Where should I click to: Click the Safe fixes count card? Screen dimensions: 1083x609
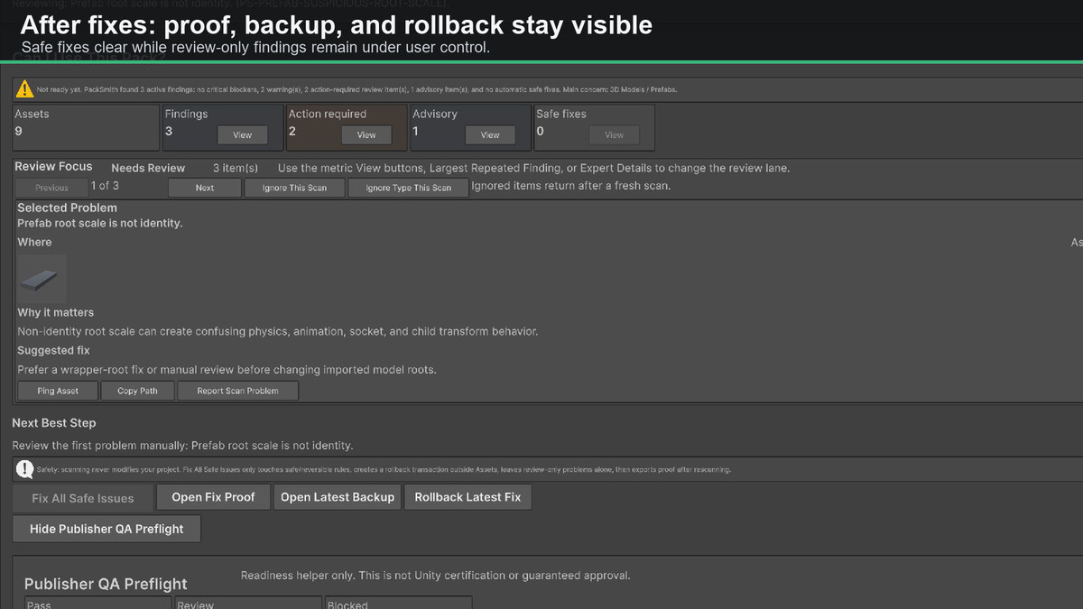594,126
